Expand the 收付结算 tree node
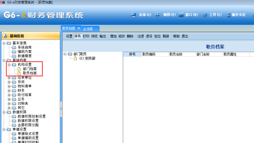 pyautogui.click(x=9, y=95)
